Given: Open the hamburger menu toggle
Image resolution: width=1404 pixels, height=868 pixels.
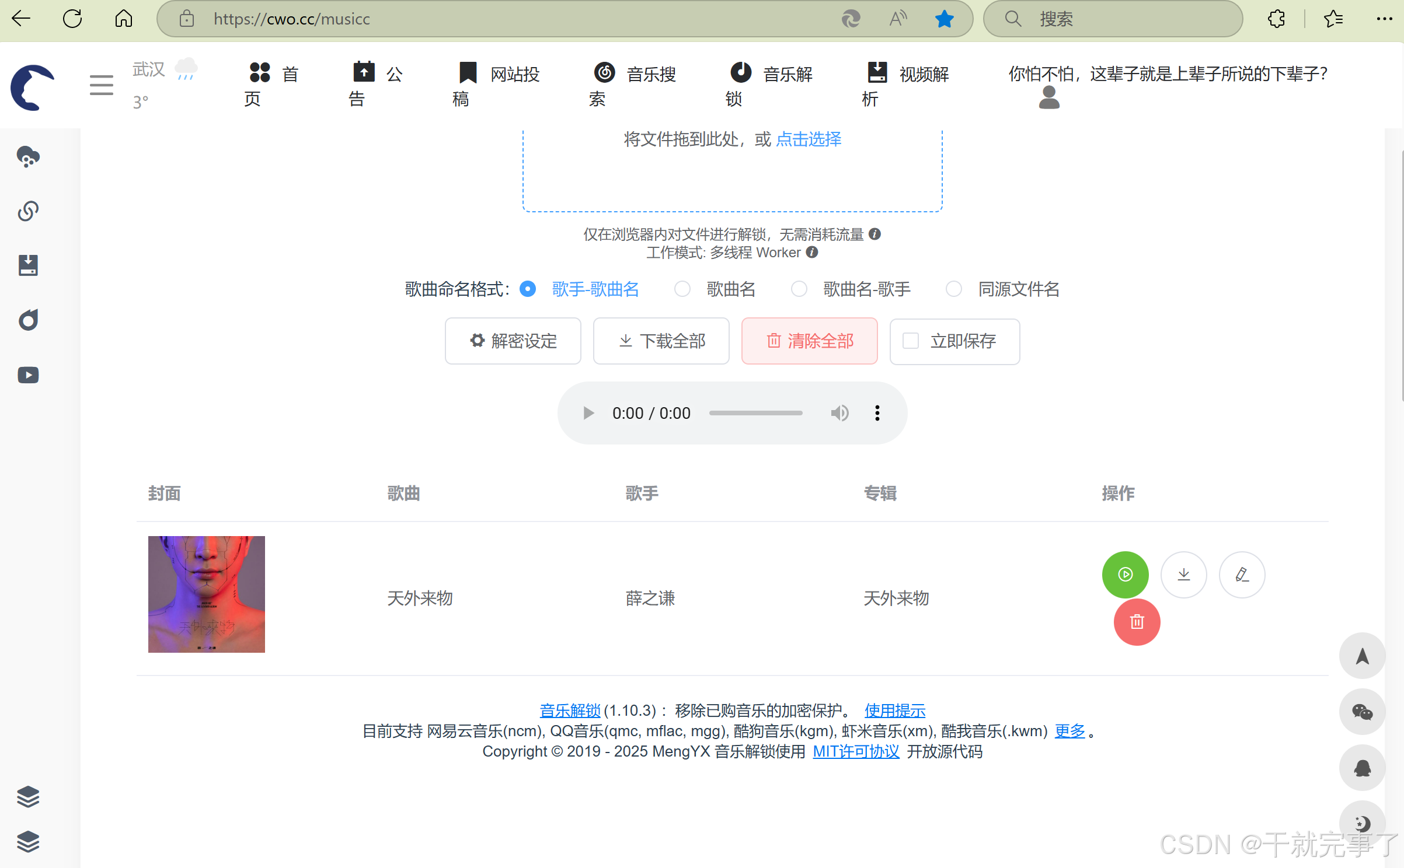Looking at the screenshot, I should pos(101,85).
